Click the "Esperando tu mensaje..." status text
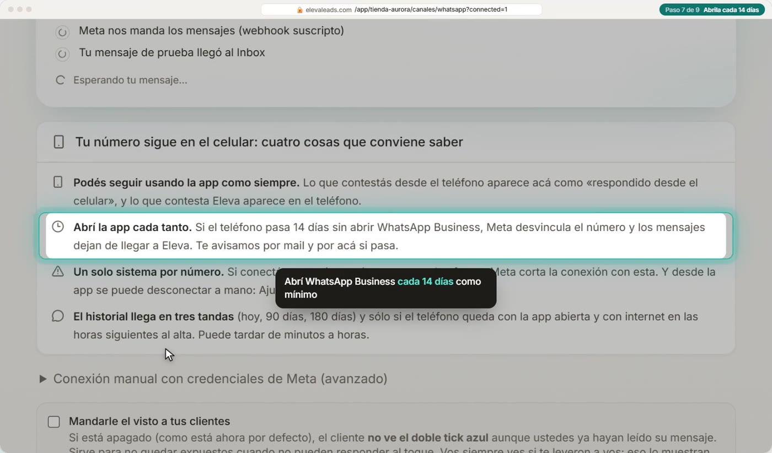The height and width of the screenshot is (453, 772). [130, 80]
